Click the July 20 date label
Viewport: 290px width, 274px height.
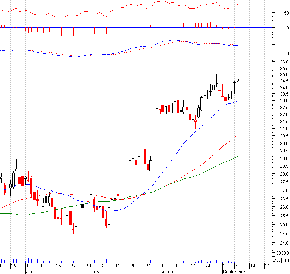[x=133, y=266]
